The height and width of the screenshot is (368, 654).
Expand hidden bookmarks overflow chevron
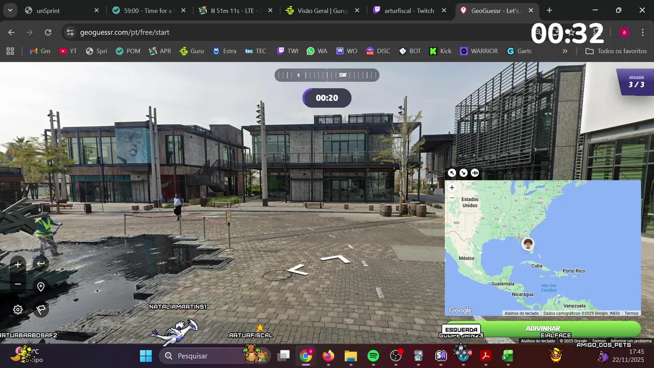(565, 51)
